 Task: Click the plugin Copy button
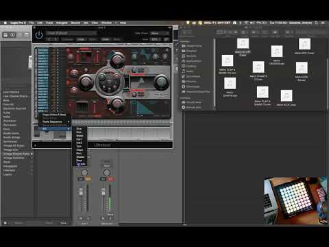(81, 39)
